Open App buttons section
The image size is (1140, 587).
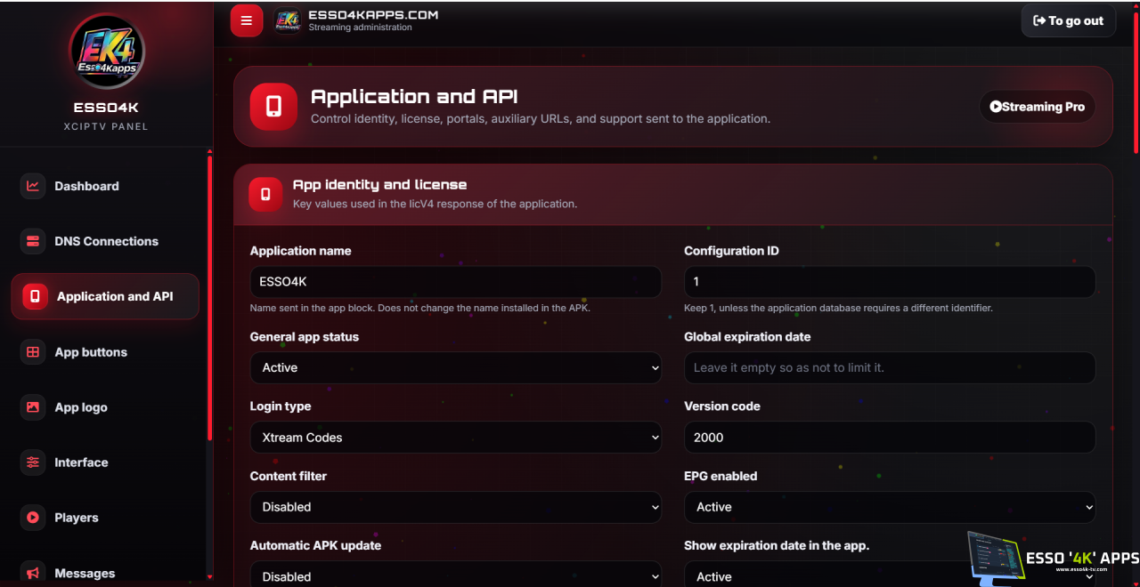coord(105,352)
